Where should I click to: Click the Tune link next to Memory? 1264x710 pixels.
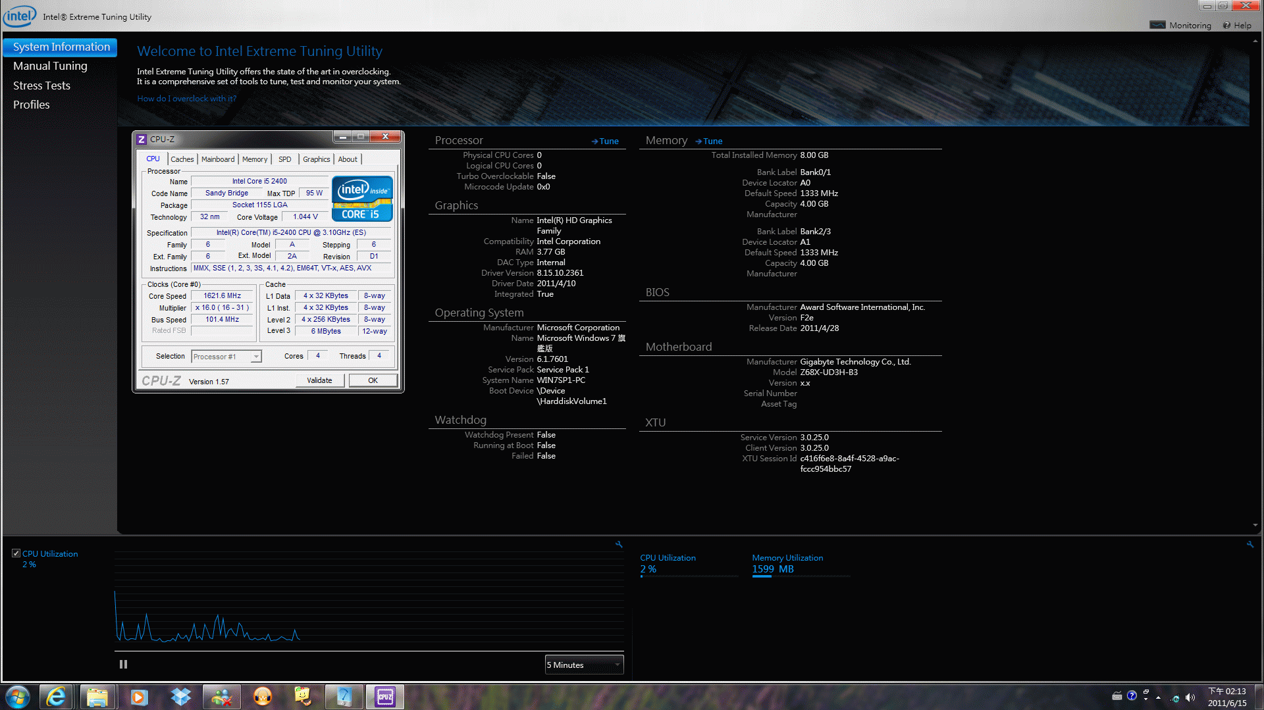[x=709, y=141]
